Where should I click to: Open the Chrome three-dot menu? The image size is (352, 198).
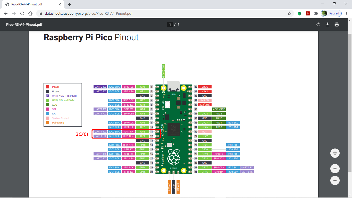pos(347,13)
